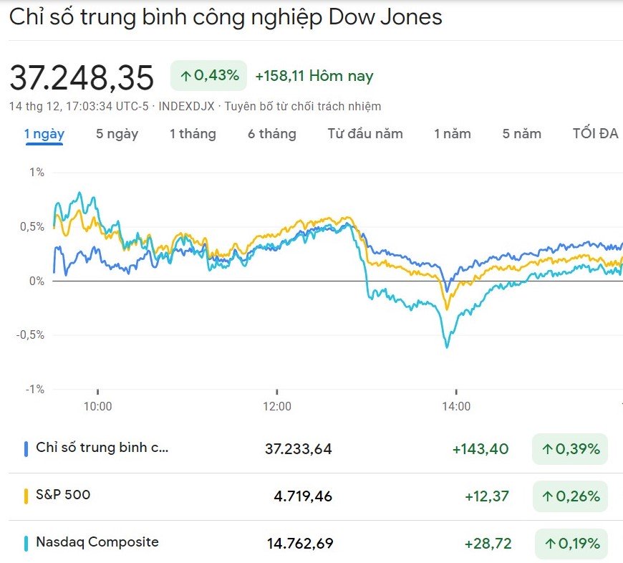
Task: Click the chart at 14:00 marker
Action: point(456,407)
